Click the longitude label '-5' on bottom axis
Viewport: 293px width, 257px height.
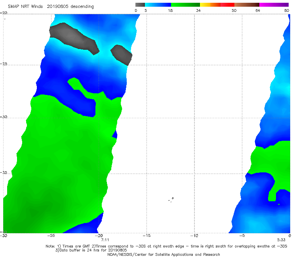pyautogui.click(x=242, y=236)
